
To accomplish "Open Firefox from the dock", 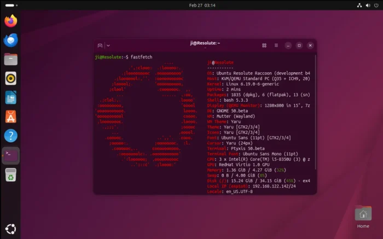I will point(11,21).
